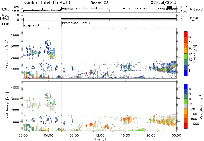The width and height of the screenshot is (204, 141).
Task: Click the '08:00' time tick label
Action: pos(74,136)
